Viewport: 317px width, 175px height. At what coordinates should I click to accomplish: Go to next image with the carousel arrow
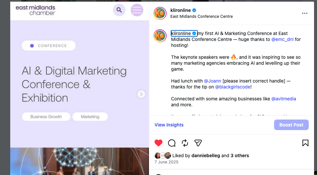click(x=141, y=94)
